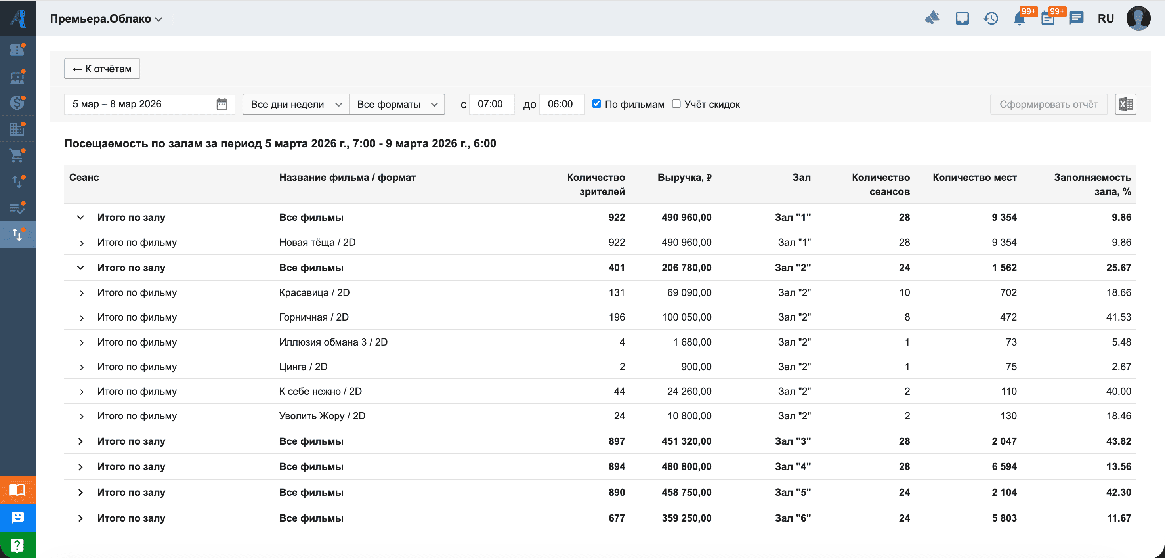Click the start time 07:00 field
Viewport: 1165px width, 558px height.
[492, 105]
